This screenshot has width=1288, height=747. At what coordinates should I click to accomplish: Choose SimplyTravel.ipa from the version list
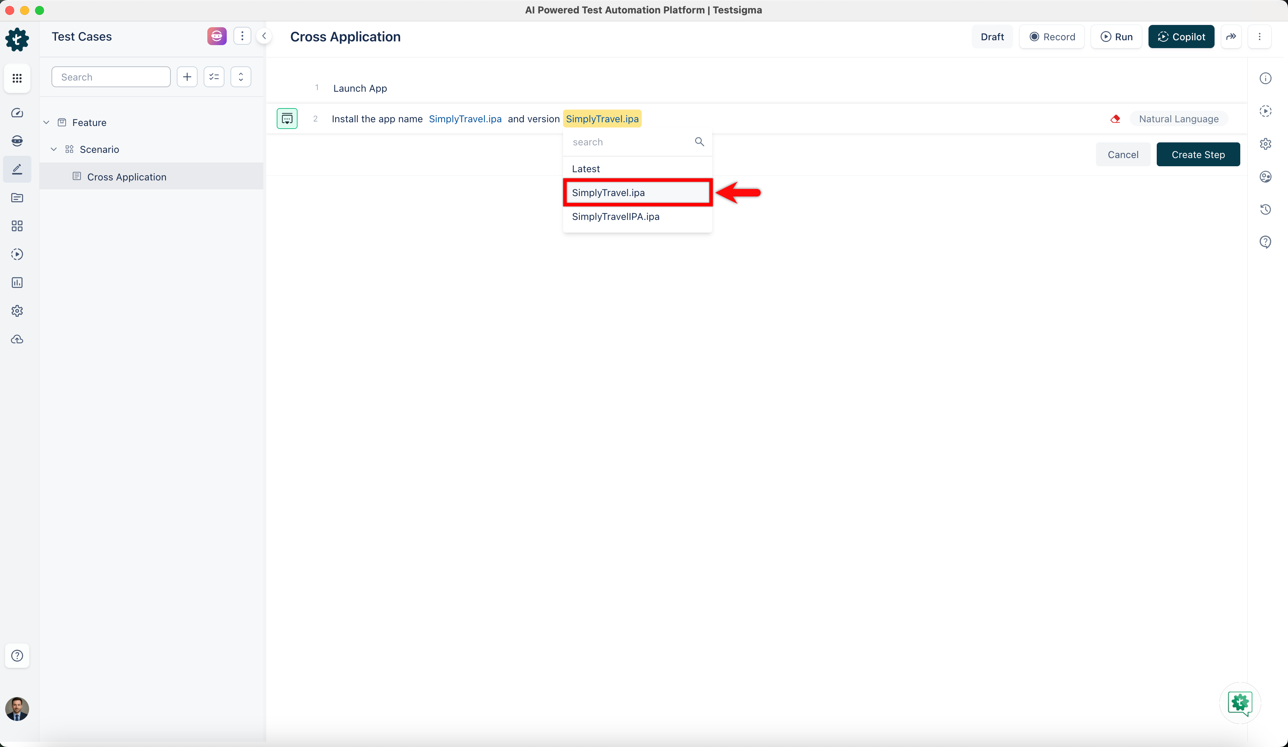coord(637,193)
